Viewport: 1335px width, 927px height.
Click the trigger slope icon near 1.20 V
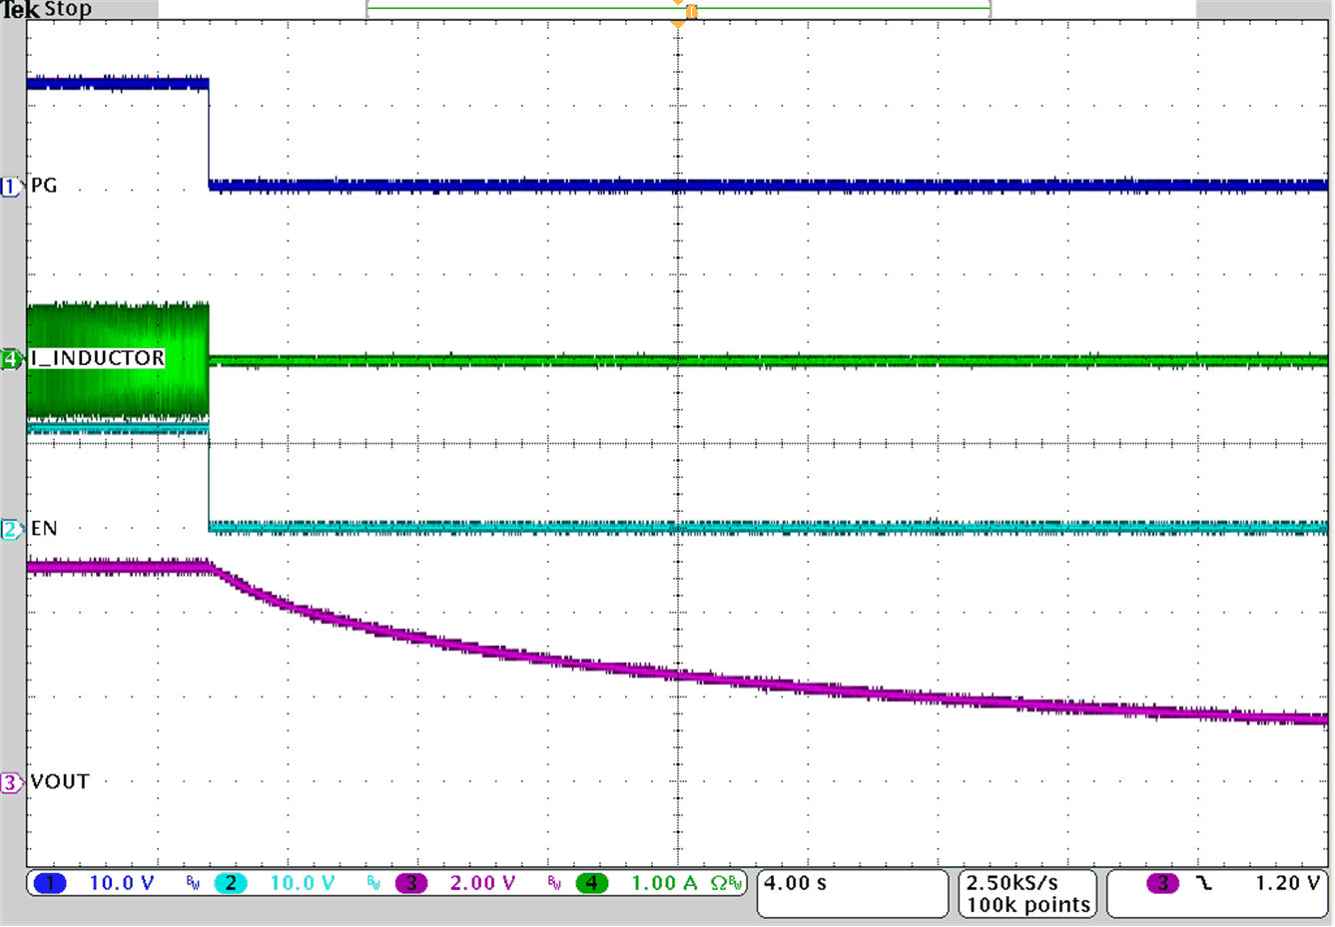coord(1204,882)
